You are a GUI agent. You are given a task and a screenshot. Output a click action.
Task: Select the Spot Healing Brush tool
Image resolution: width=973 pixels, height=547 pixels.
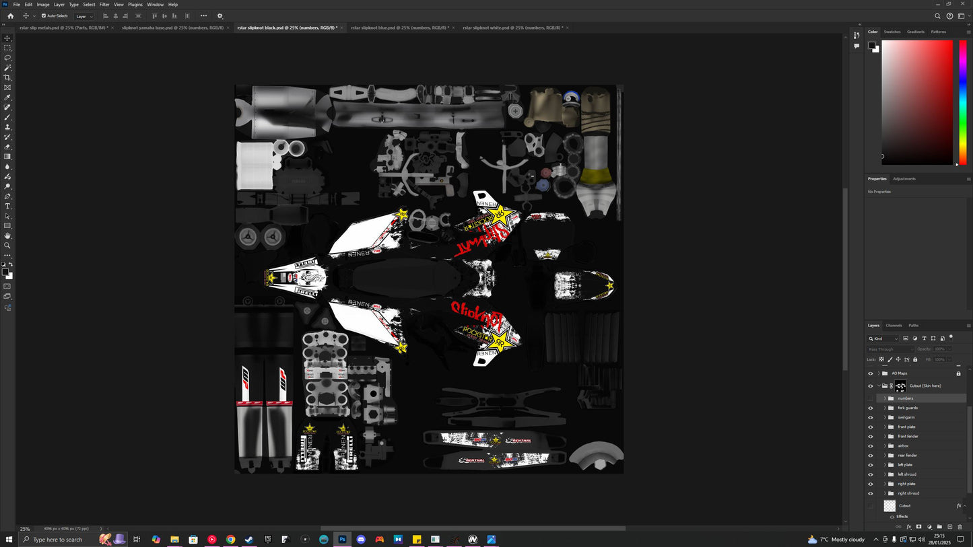[x=7, y=107]
